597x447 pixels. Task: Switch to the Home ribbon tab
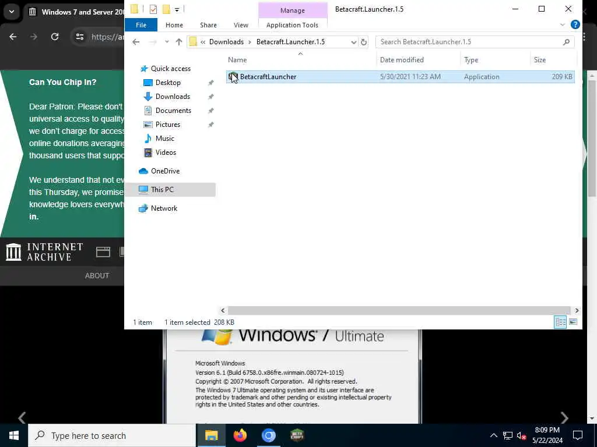[174, 25]
